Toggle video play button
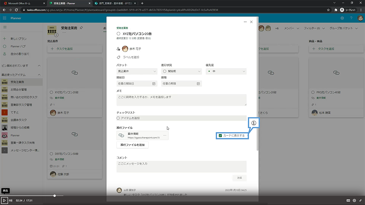Viewport: 365px width, 205px height. pos(4,200)
